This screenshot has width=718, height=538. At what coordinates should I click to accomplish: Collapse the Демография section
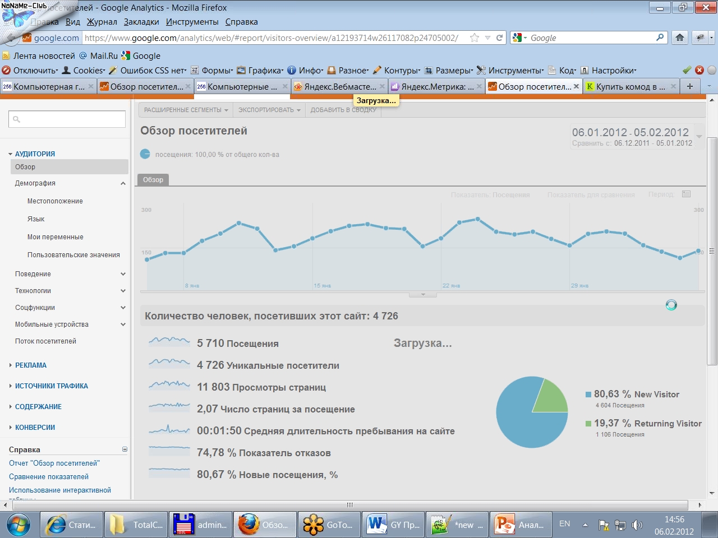(123, 183)
